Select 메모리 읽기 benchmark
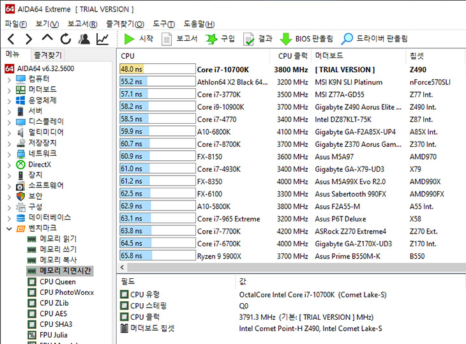The height and width of the screenshot is (344, 466). [x=58, y=239]
